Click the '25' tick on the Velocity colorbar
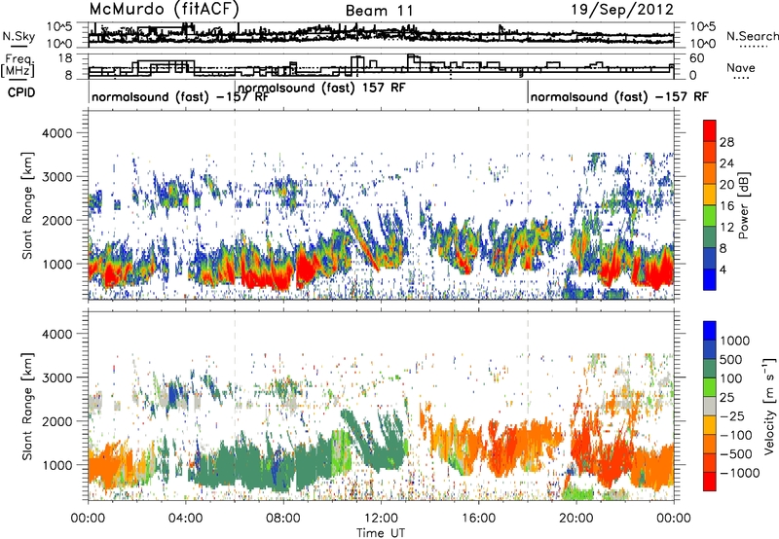 (727, 397)
